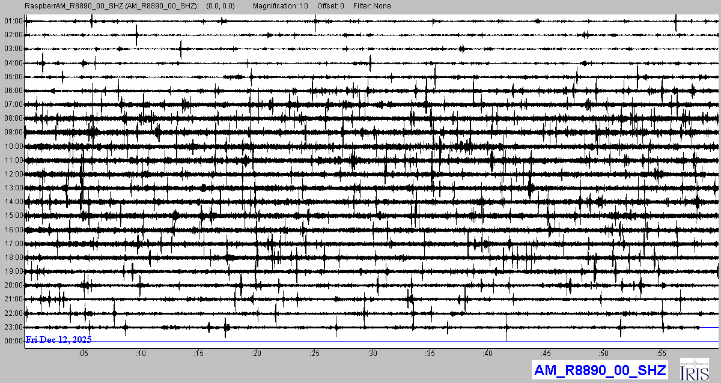Select the 13:00 hour trace label
Screen dimensions: 721x383
pos(13,188)
